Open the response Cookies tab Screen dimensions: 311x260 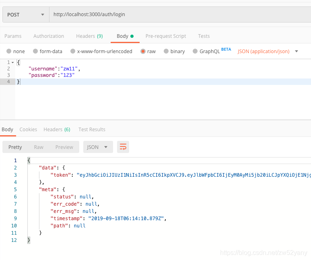point(28,130)
